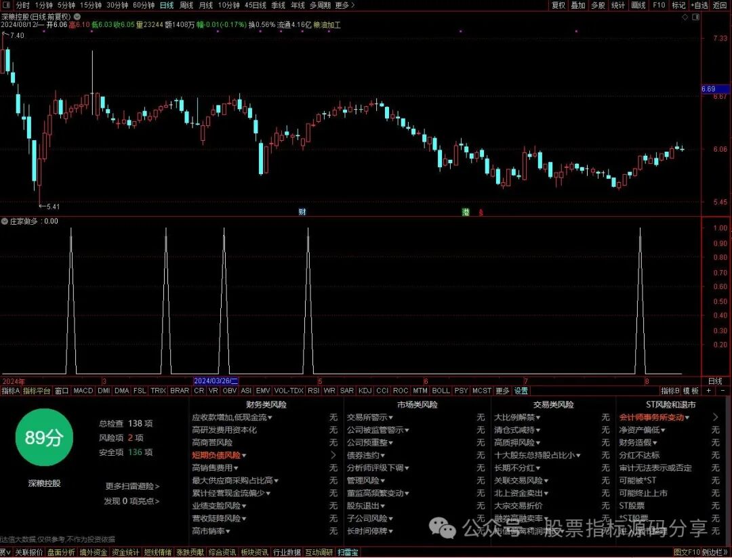Open the 板块资讯 bottom tab
This screenshot has height=558, width=732.
[x=254, y=553]
